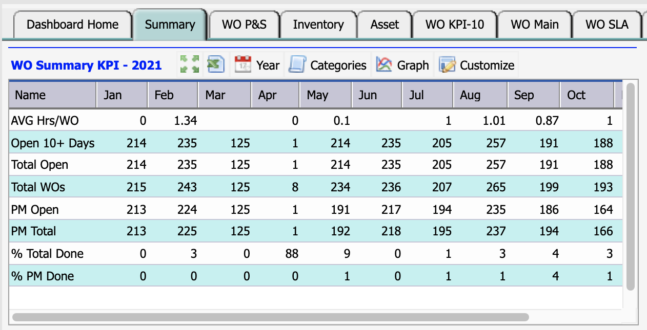Select the % Total Done Apr value 88
Viewport: 647px width, 330px height.
(291, 254)
